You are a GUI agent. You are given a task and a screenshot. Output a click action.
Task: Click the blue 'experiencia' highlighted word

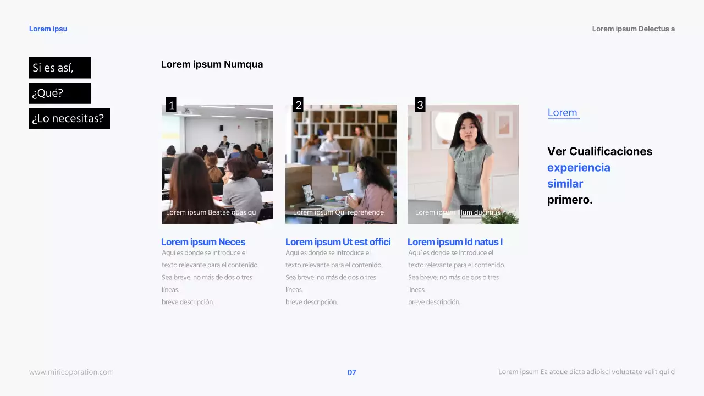click(579, 167)
